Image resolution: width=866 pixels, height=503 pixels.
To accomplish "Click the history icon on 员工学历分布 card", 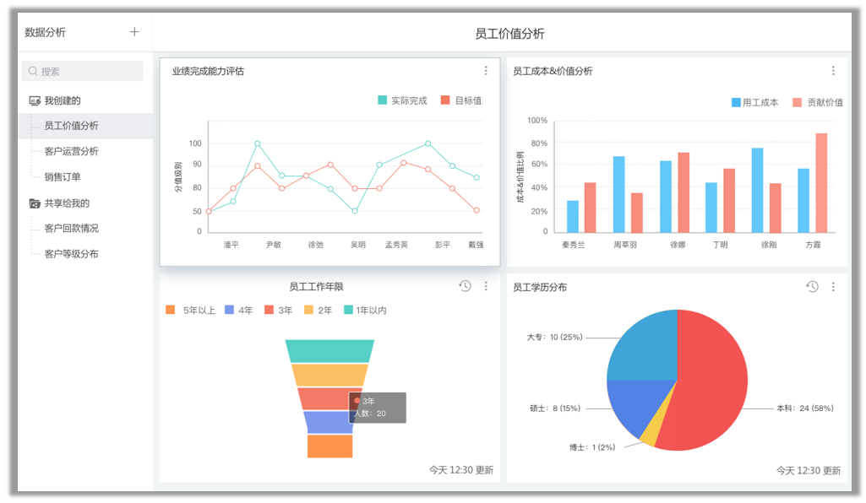I will 812,287.
